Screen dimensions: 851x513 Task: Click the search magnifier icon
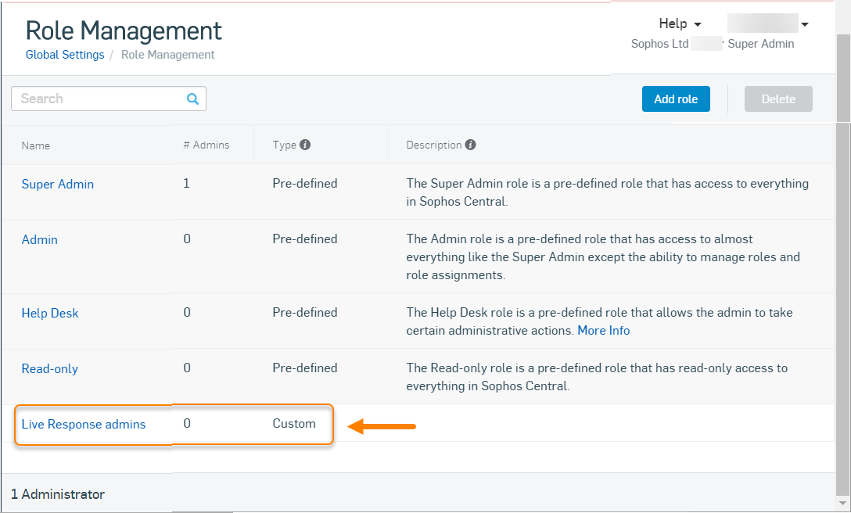pos(192,99)
